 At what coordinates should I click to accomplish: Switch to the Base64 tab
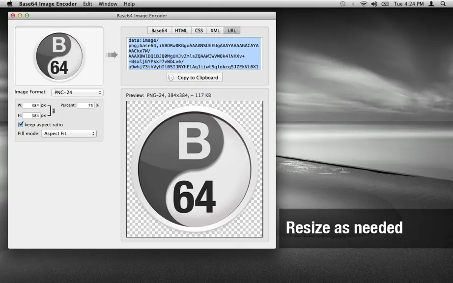(x=159, y=30)
